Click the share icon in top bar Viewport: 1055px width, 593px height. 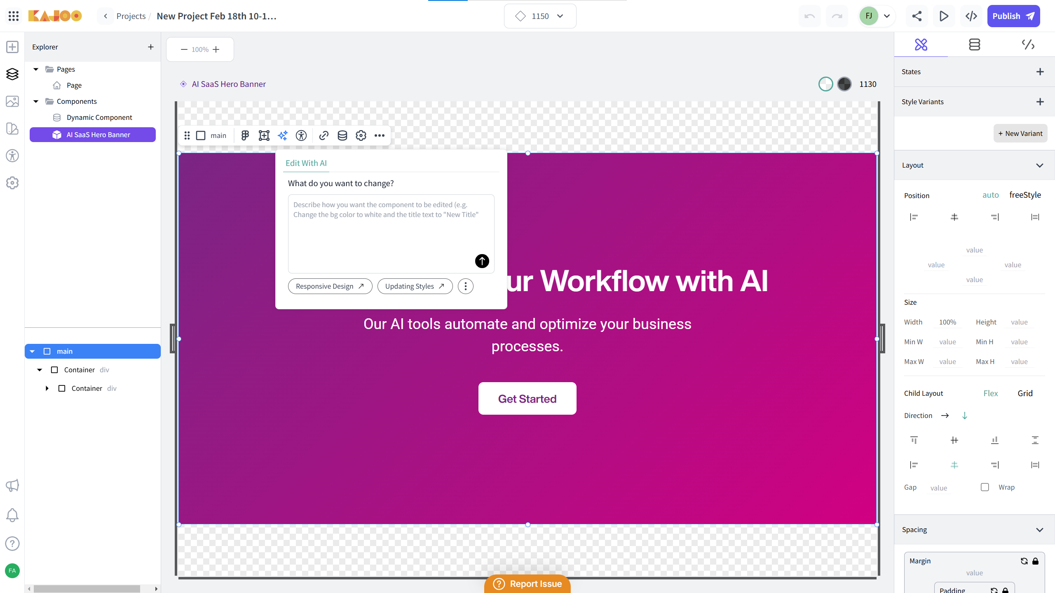(x=917, y=16)
